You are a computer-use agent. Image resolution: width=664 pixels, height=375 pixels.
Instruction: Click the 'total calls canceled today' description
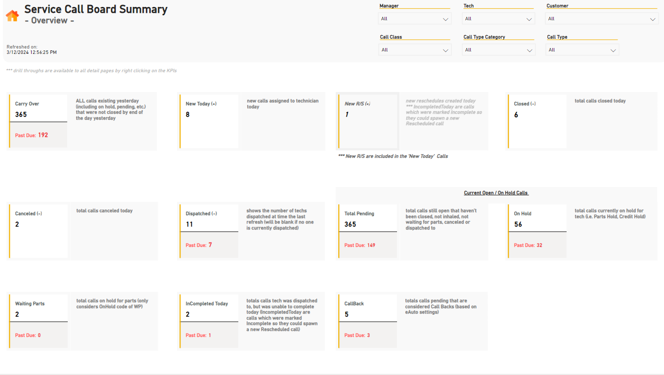104,211
